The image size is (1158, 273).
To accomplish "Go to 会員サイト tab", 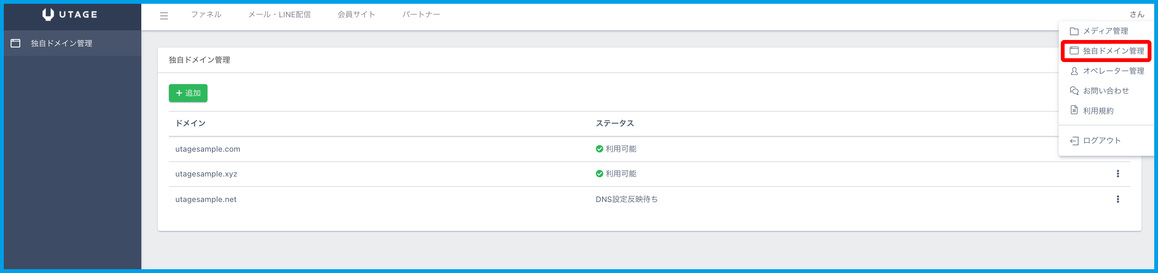I will (x=356, y=14).
